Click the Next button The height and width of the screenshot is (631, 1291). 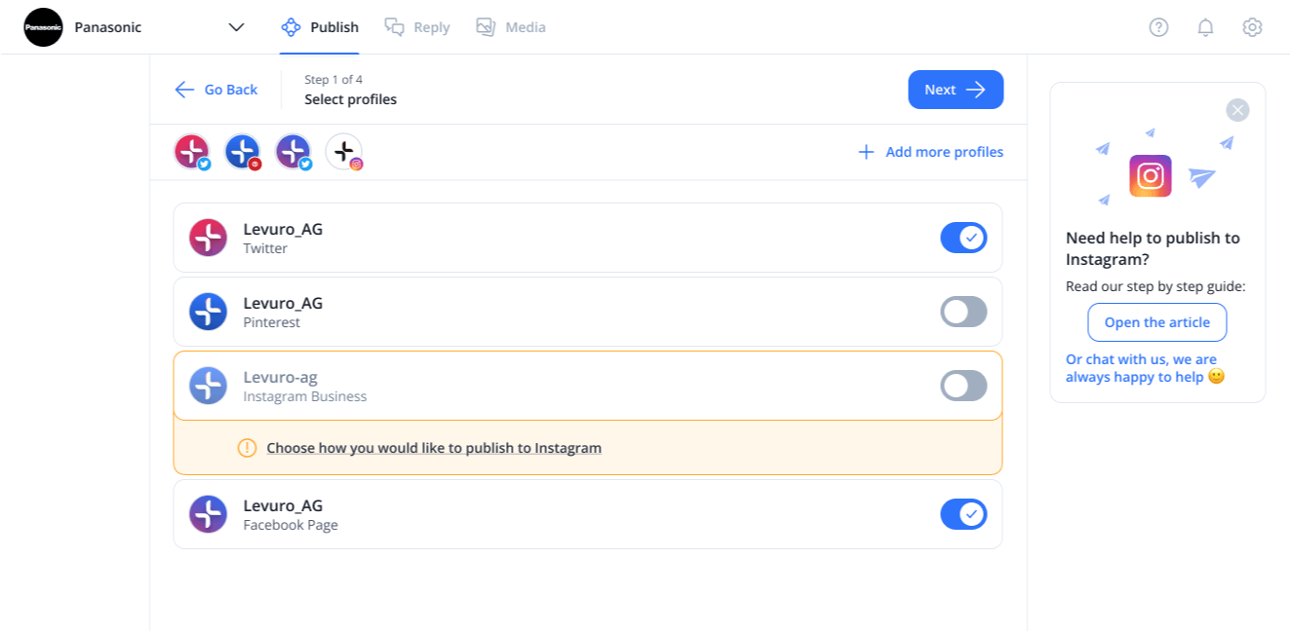(x=956, y=90)
